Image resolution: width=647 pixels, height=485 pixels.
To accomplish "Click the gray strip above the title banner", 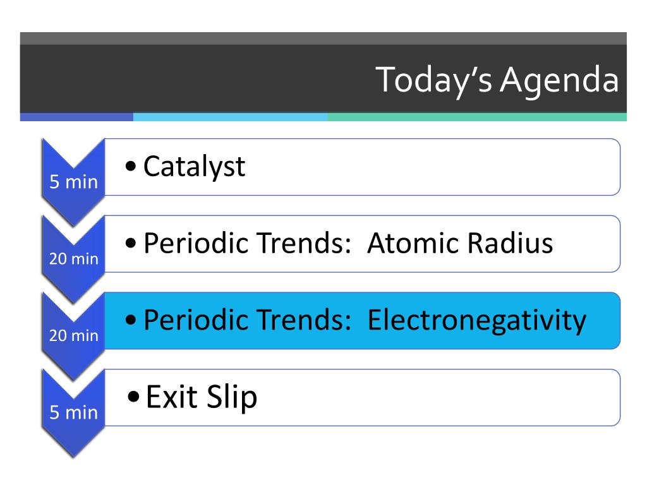I will pyautogui.click(x=323, y=39).
